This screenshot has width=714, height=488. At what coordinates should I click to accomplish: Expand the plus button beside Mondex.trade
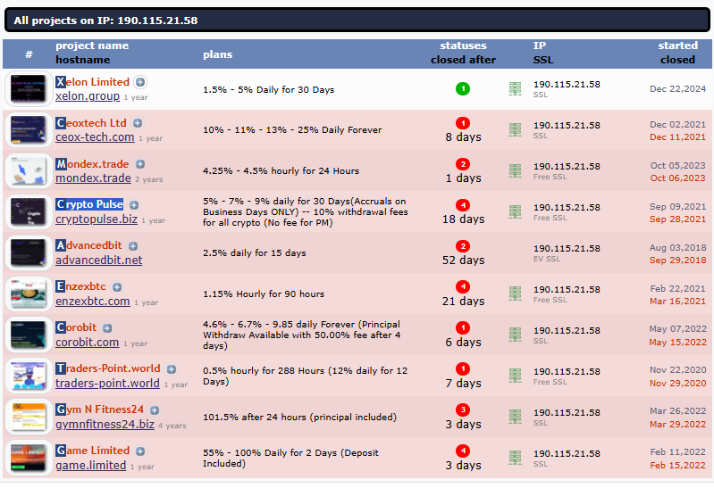(140, 164)
